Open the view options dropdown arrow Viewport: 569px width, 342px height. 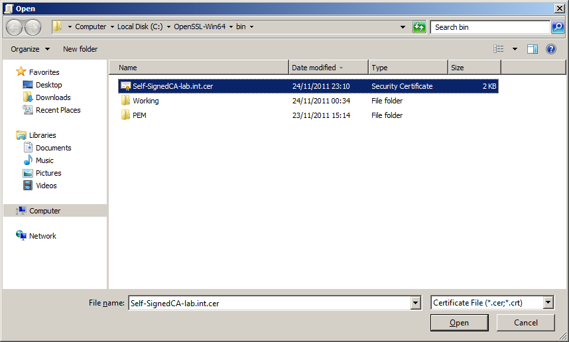point(515,49)
